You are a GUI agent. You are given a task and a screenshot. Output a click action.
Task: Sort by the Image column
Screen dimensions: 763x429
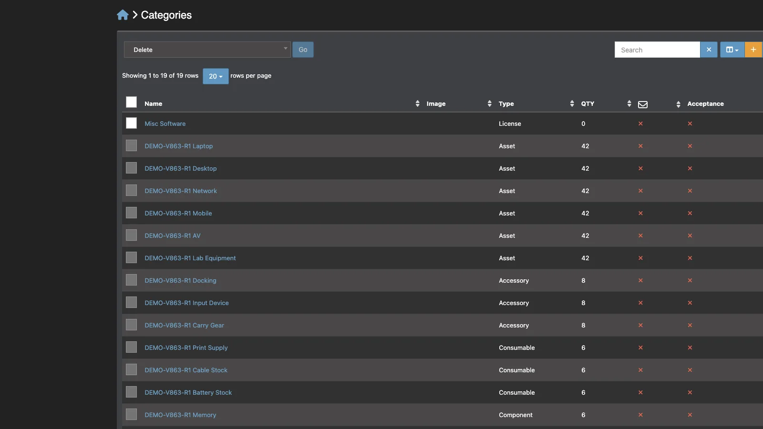[x=436, y=103]
